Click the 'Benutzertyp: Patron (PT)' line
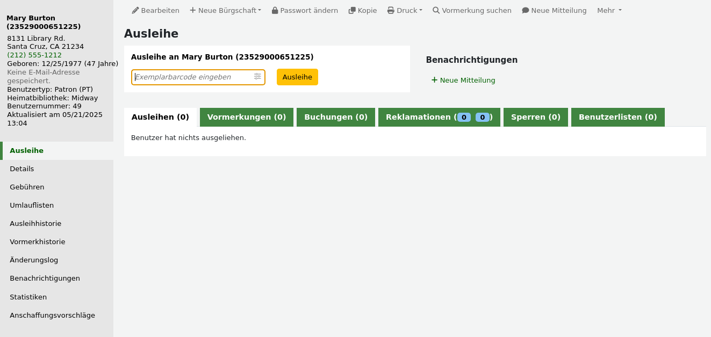 coord(50,89)
